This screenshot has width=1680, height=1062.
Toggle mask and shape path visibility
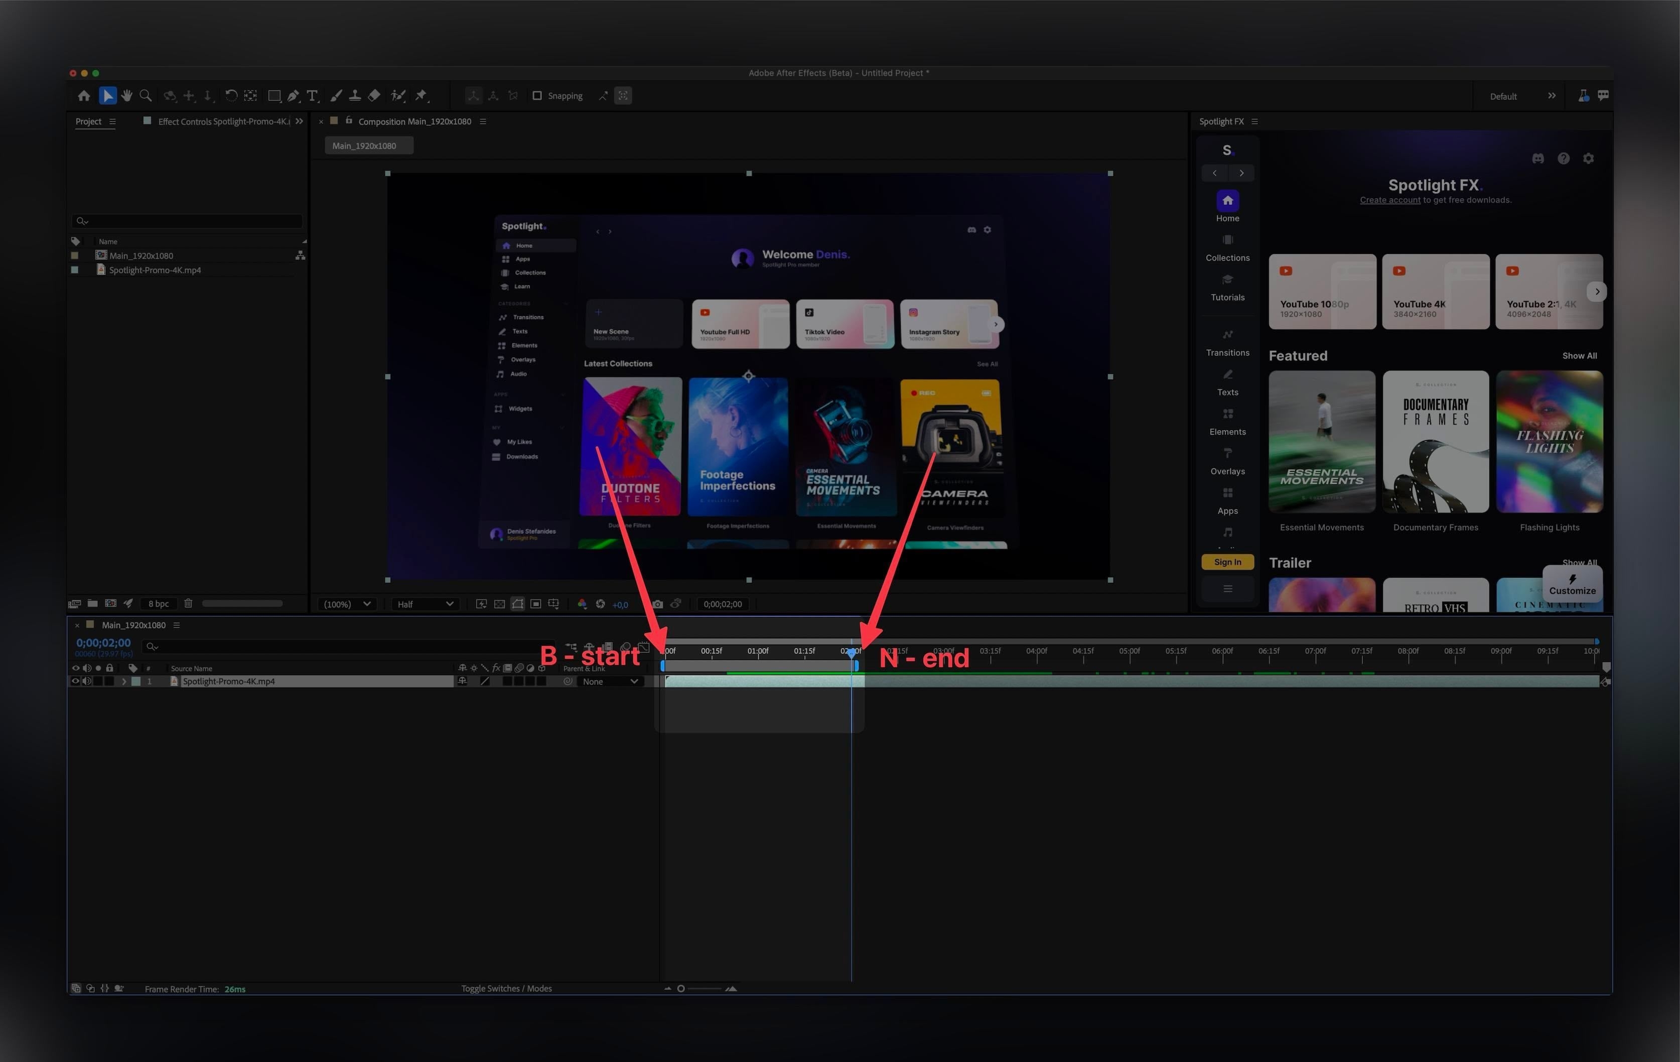(x=518, y=604)
